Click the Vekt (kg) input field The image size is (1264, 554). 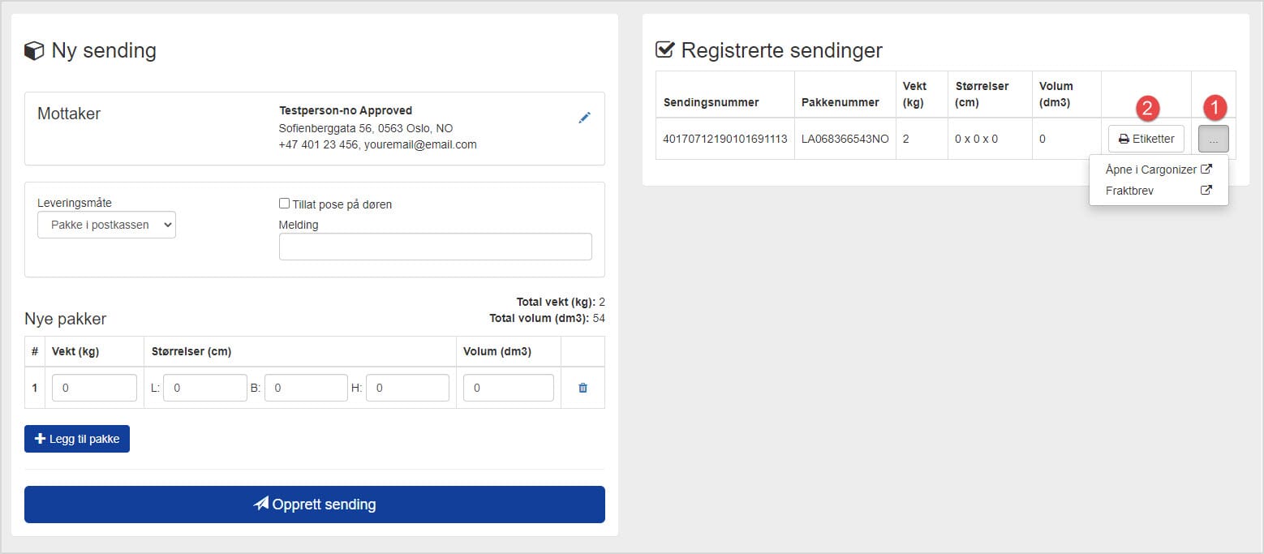pyautogui.click(x=94, y=388)
